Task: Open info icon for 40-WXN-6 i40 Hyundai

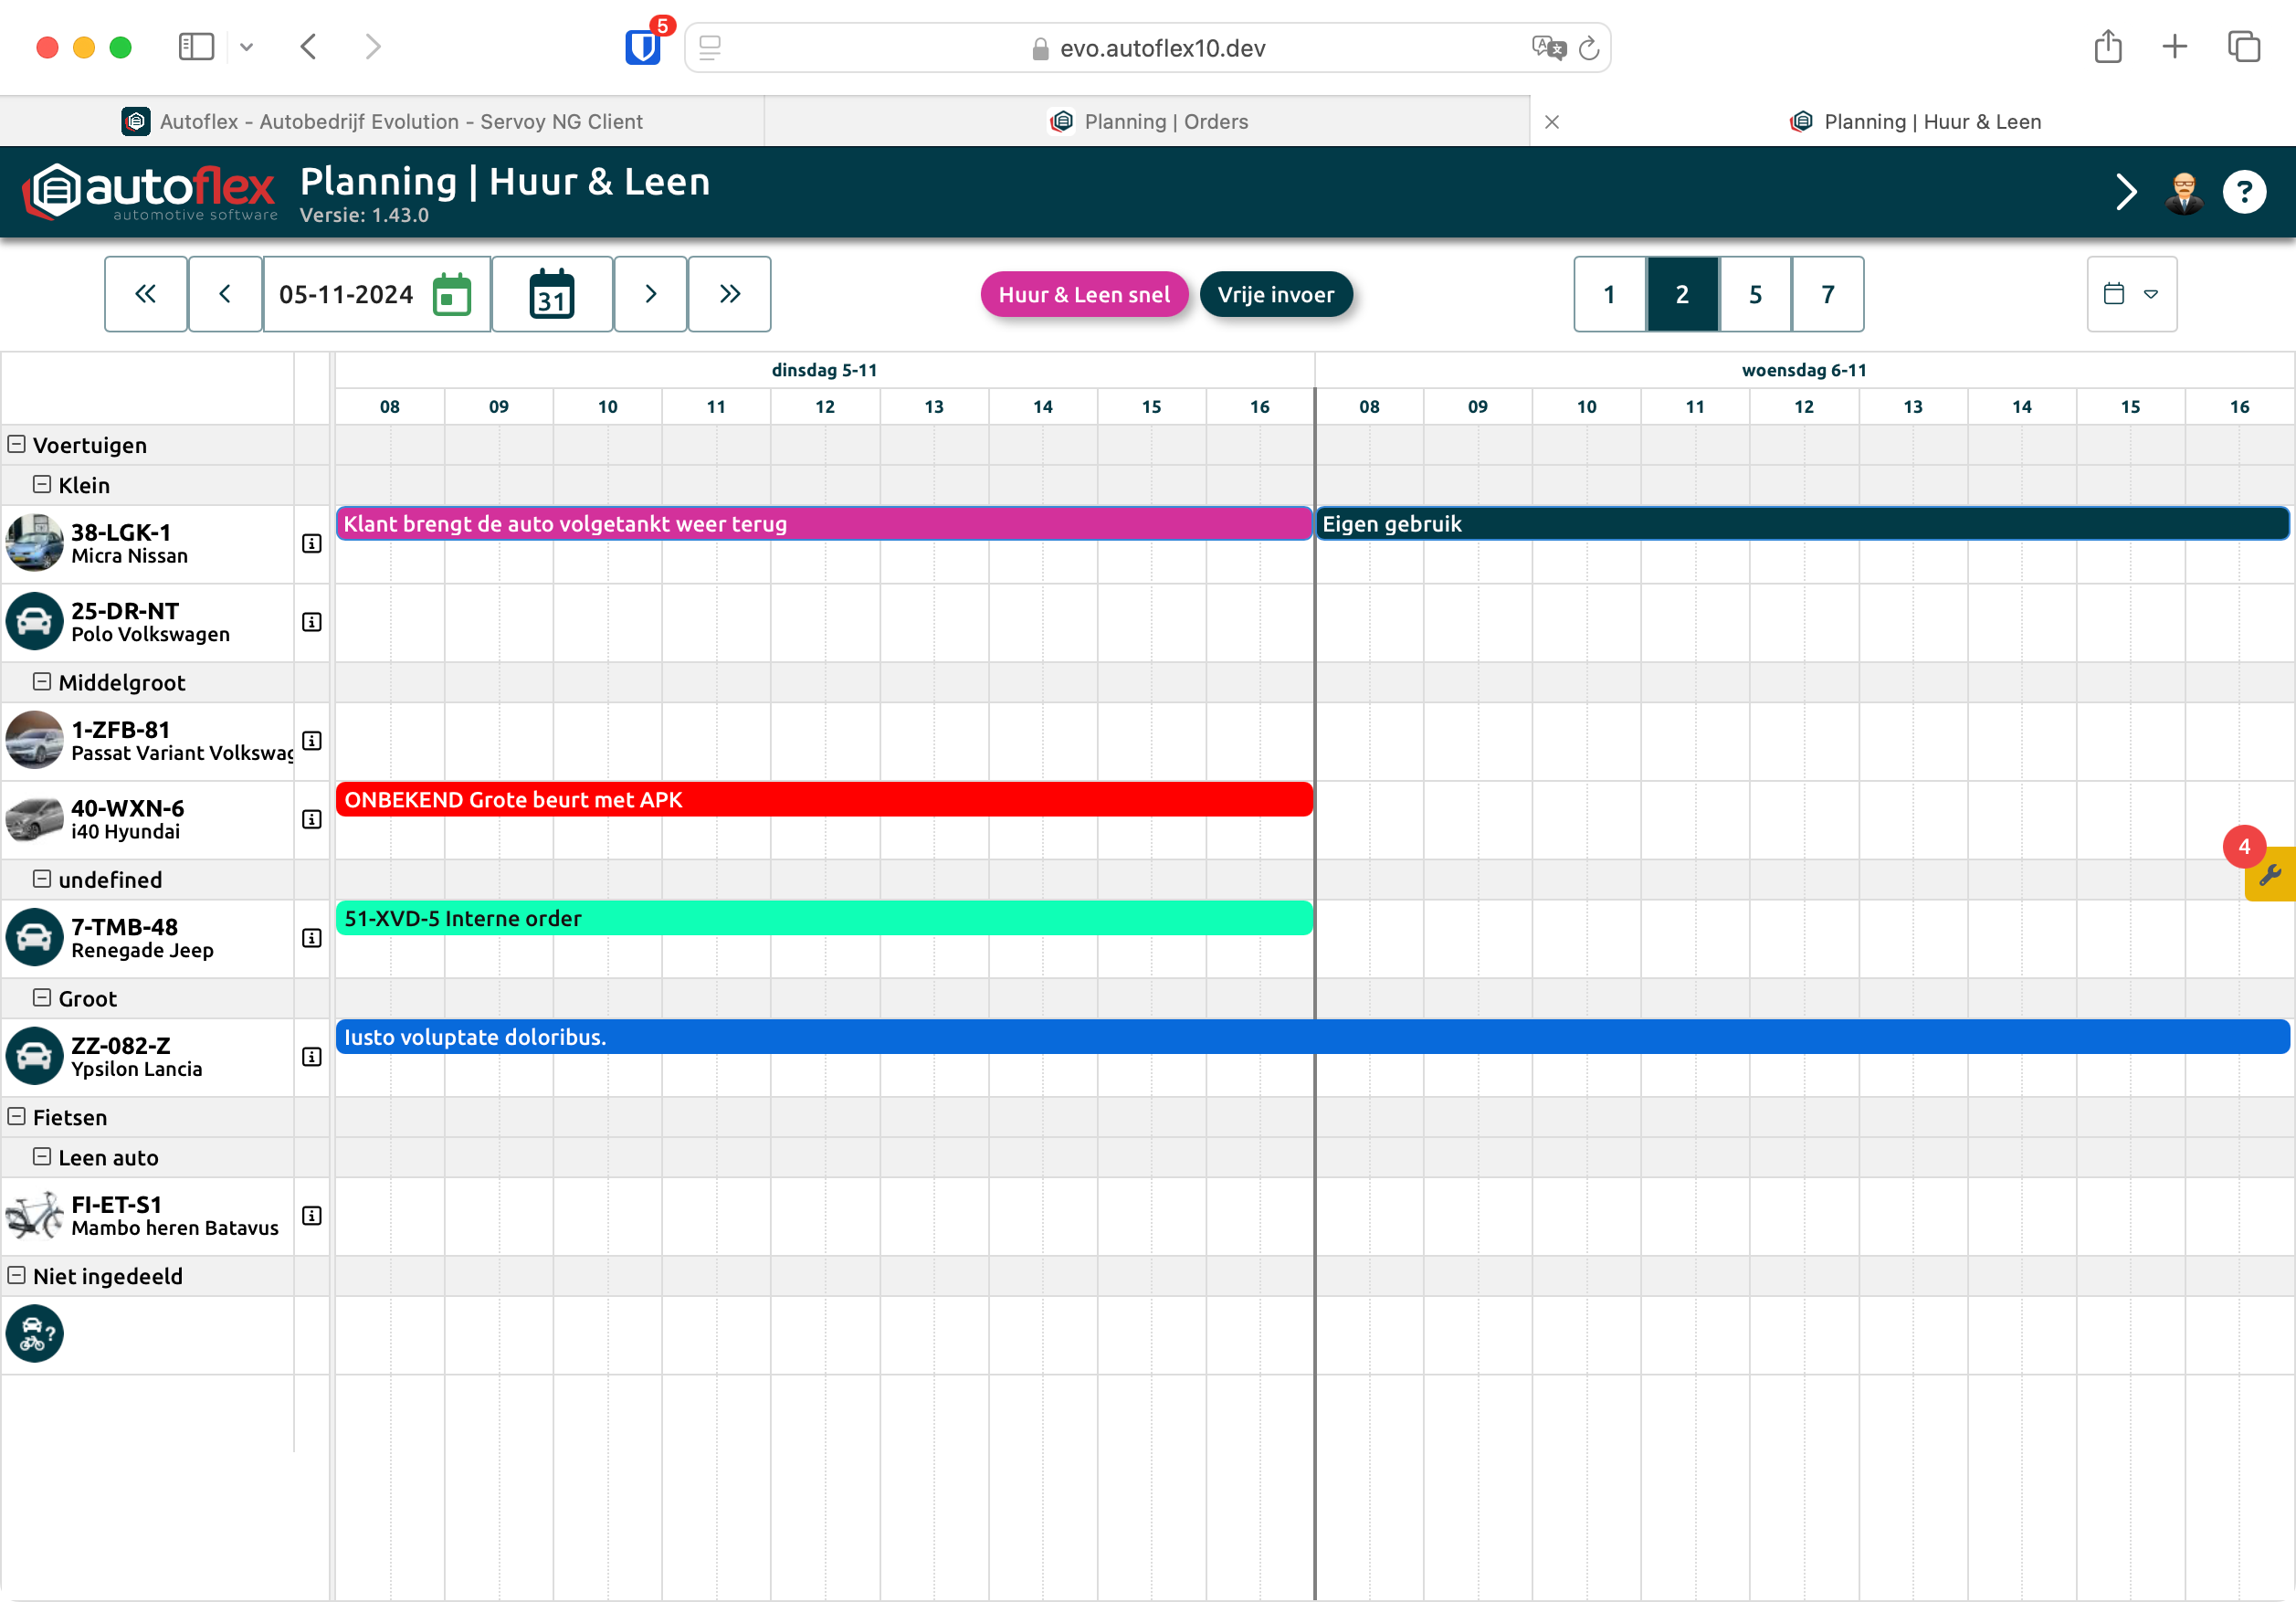Action: pos(312,820)
